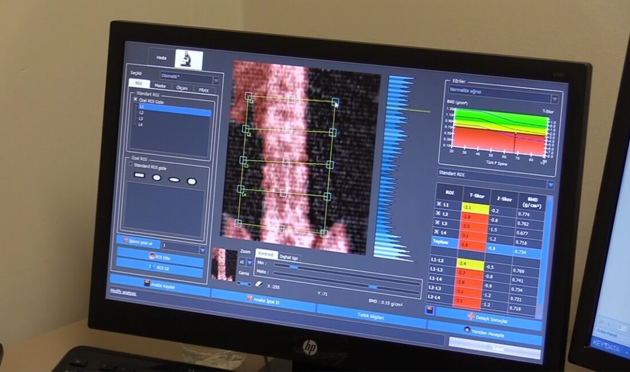
Task: Click the L1 T-score value -2.1
Action: (475, 208)
